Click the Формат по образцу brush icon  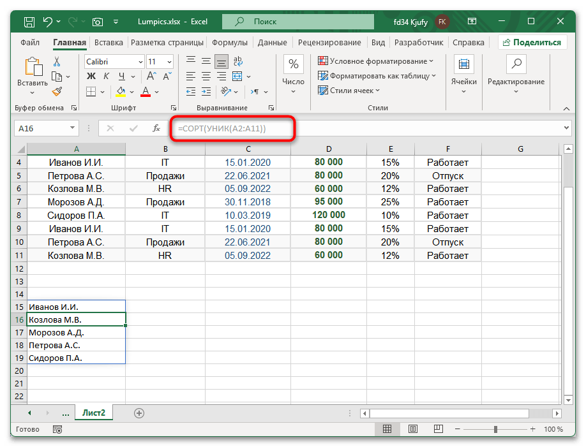tap(56, 91)
